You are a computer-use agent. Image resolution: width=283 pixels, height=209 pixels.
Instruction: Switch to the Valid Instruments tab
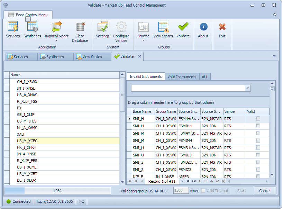[x=182, y=77]
